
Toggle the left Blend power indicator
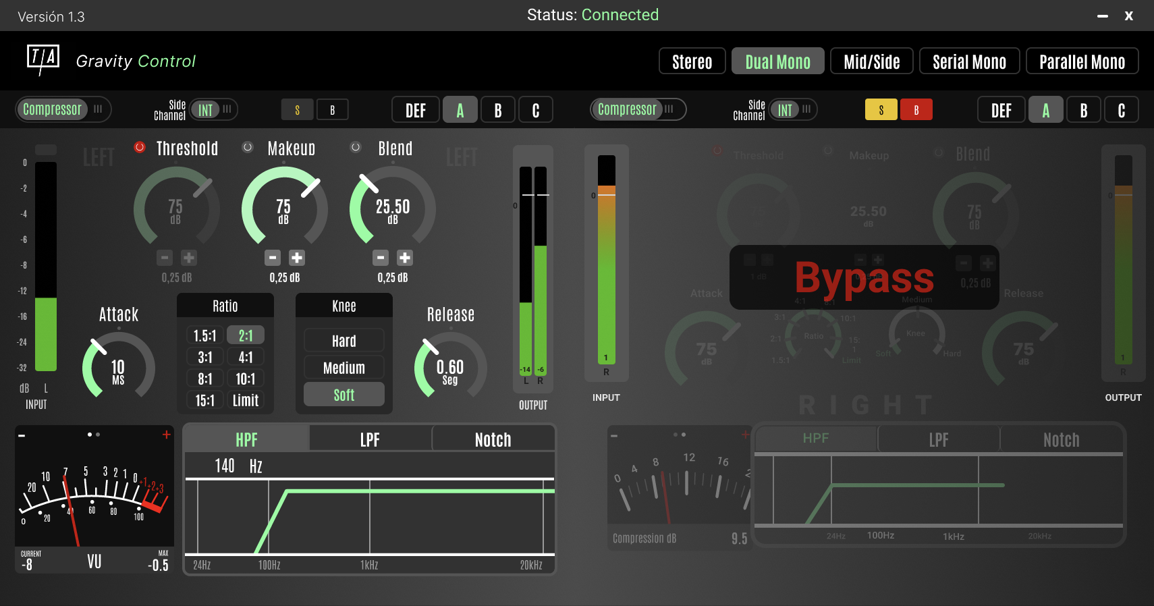[356, 147]
